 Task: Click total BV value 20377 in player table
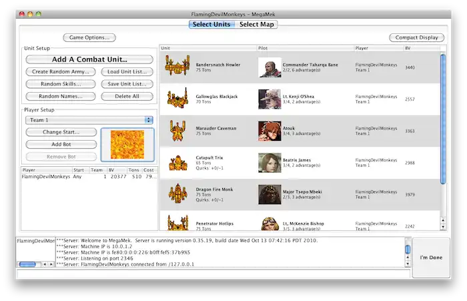click(119, 177)
